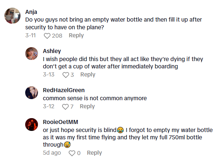Open Anja's profile picture
This screenshot has width=222, height=162.
point(12,15)
